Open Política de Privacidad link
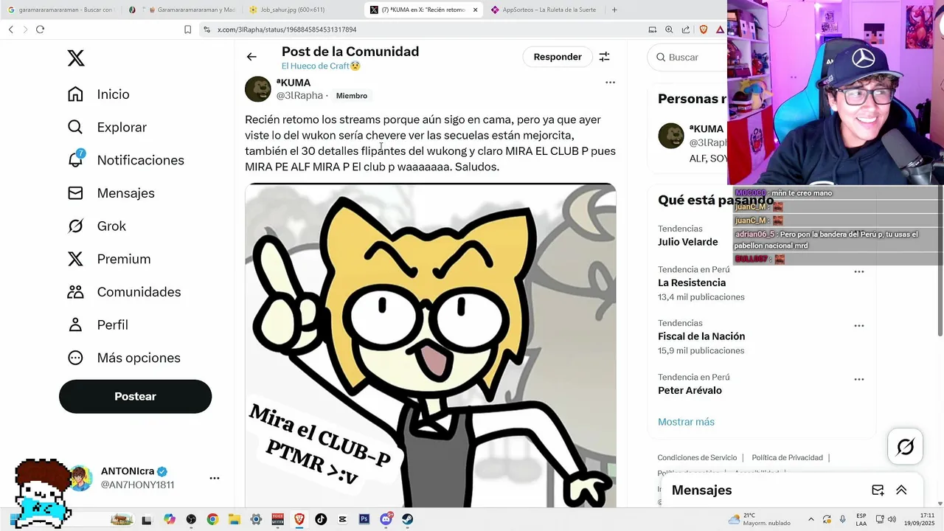 (787, 458)
